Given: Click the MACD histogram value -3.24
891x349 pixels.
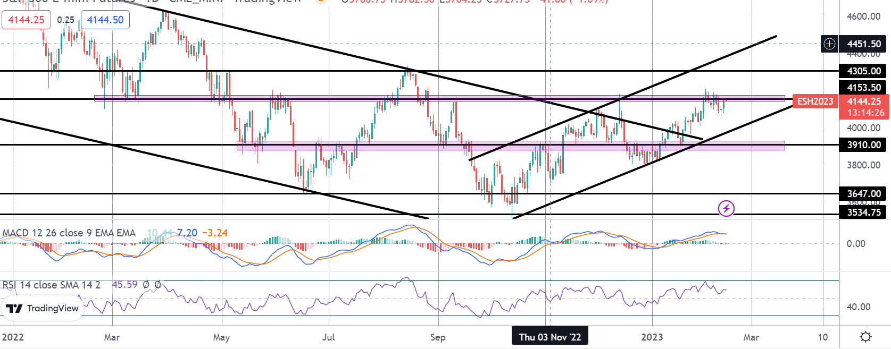Looking at the screenshot, I should (215, 233).
